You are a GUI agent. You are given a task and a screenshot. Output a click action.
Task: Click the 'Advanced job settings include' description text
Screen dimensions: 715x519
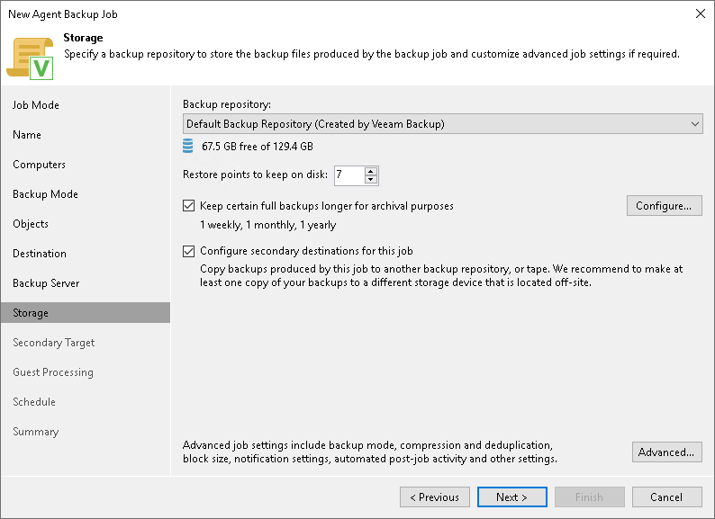pyautogui.click(x=370, y=452)
